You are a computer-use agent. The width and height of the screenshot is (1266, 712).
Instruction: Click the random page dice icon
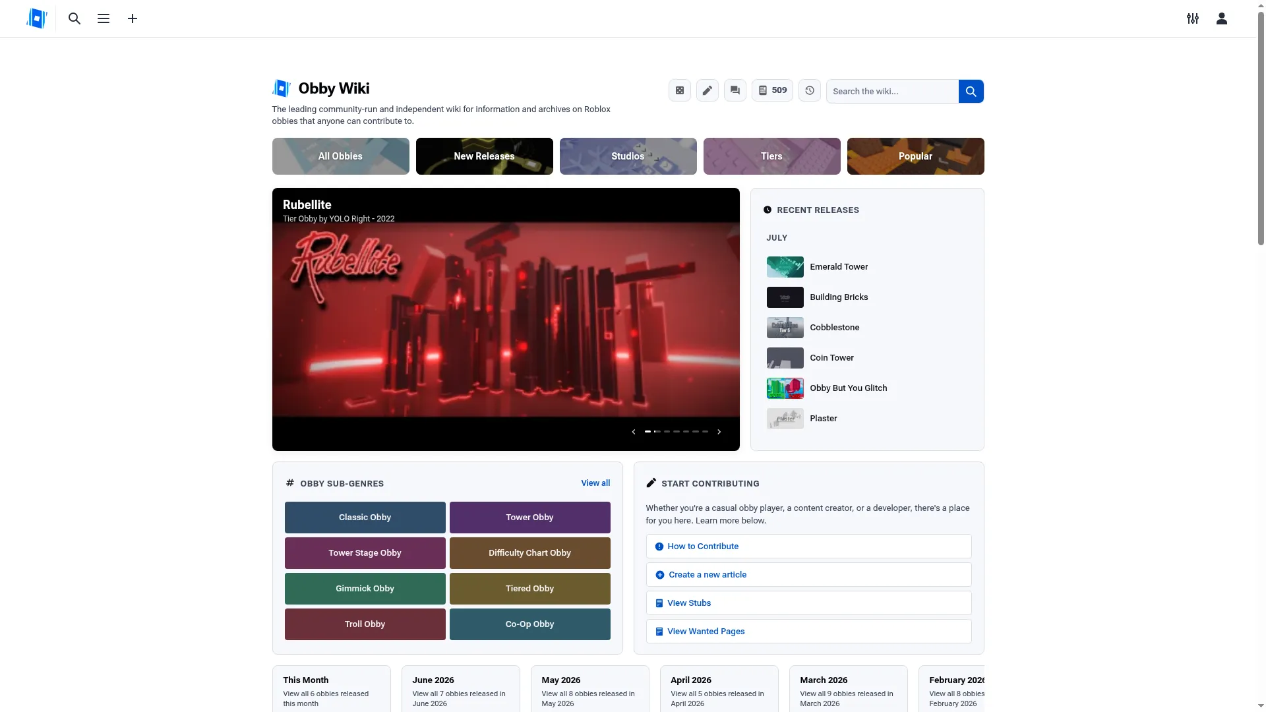click(x=680, y=90)
